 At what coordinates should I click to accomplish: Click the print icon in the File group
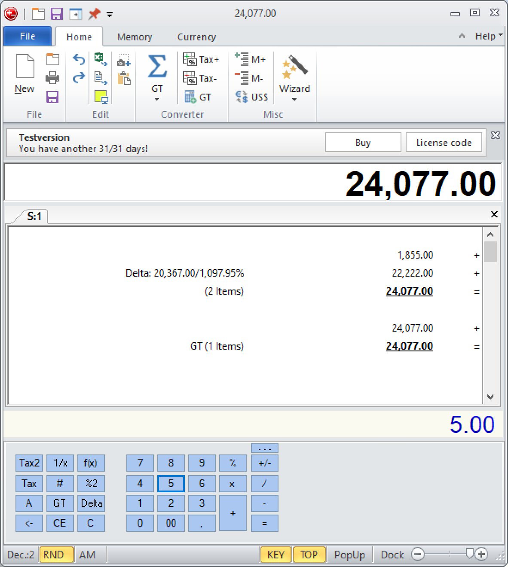point(52,78)
